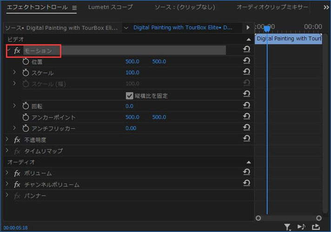The image size is (331, 232).
Task: Expand the チャンネルボリューム effect
Action: tap(7, 184)
